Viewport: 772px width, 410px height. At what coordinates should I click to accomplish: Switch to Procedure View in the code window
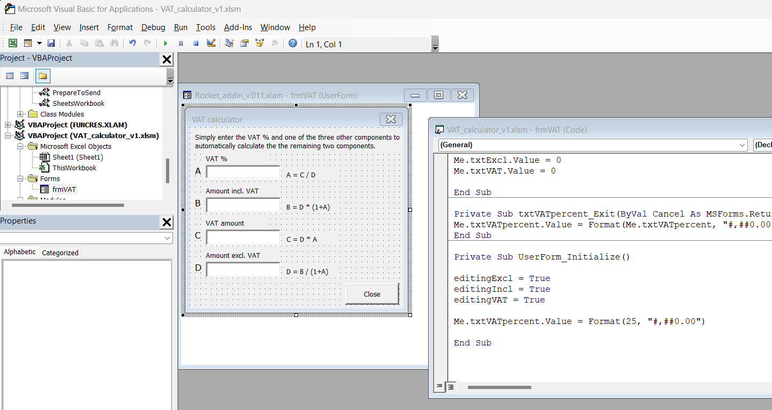439,386
